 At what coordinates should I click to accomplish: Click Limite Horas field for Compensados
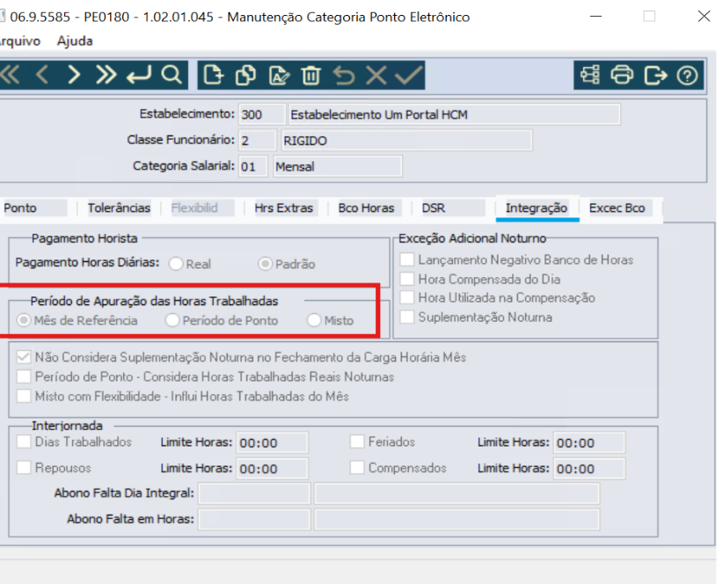tap(589, 469)
